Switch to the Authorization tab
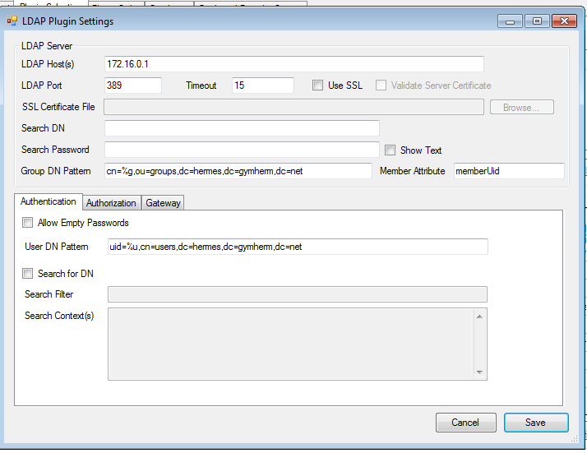 pyautogui.click(x=111, y=203)
